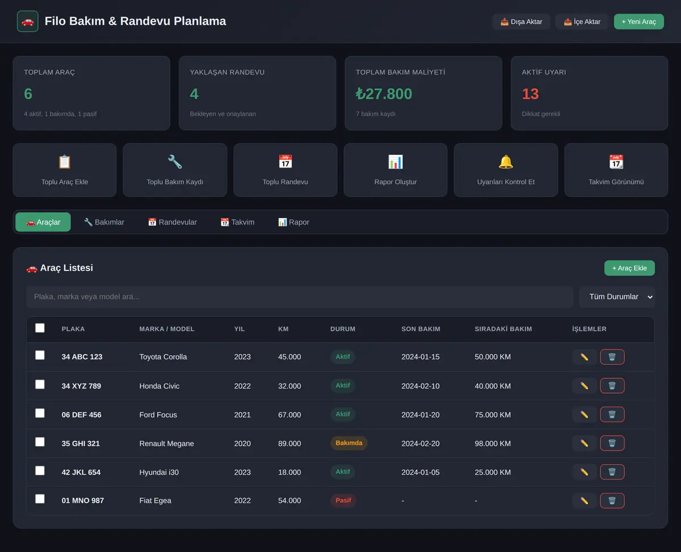Tick the checkbox for 01 MNO 987
The image size is (681, 552).
(x=40, y=499)
